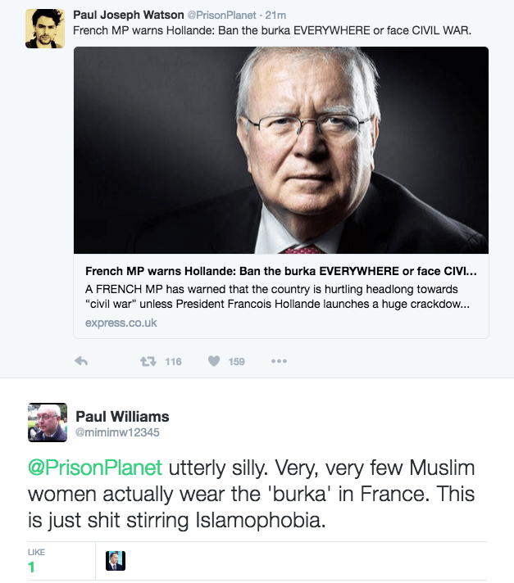This screenshot has height=583, width=514.
Task: Open the French MP article photo
Action: point(281,150)
